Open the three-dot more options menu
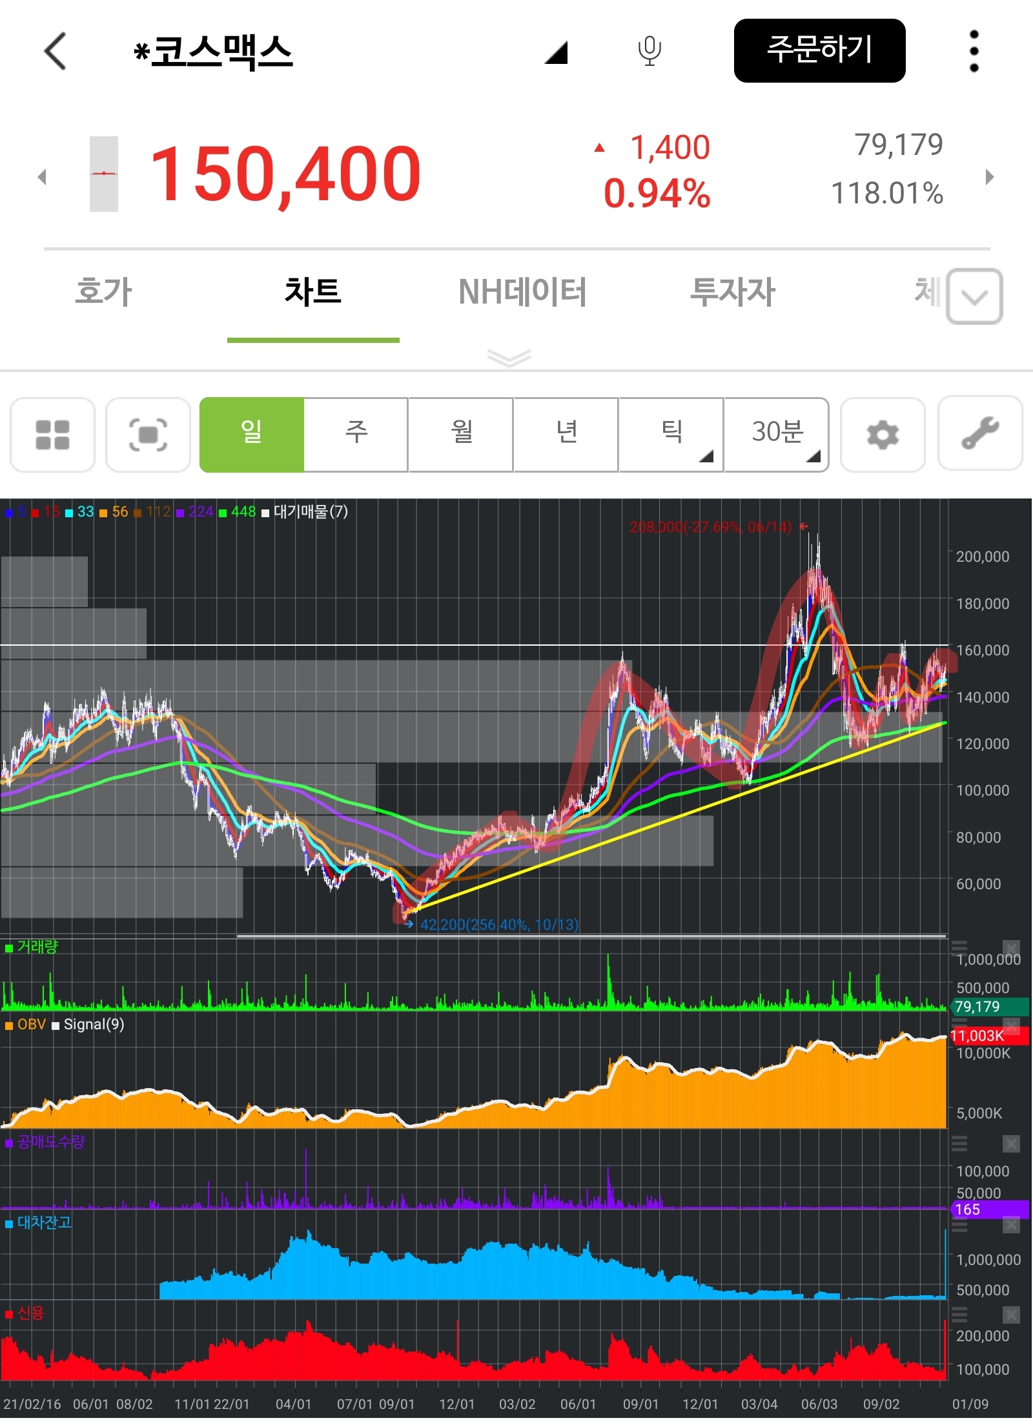The width and height of the screenshot is (1033, 1427). (974, 51)
